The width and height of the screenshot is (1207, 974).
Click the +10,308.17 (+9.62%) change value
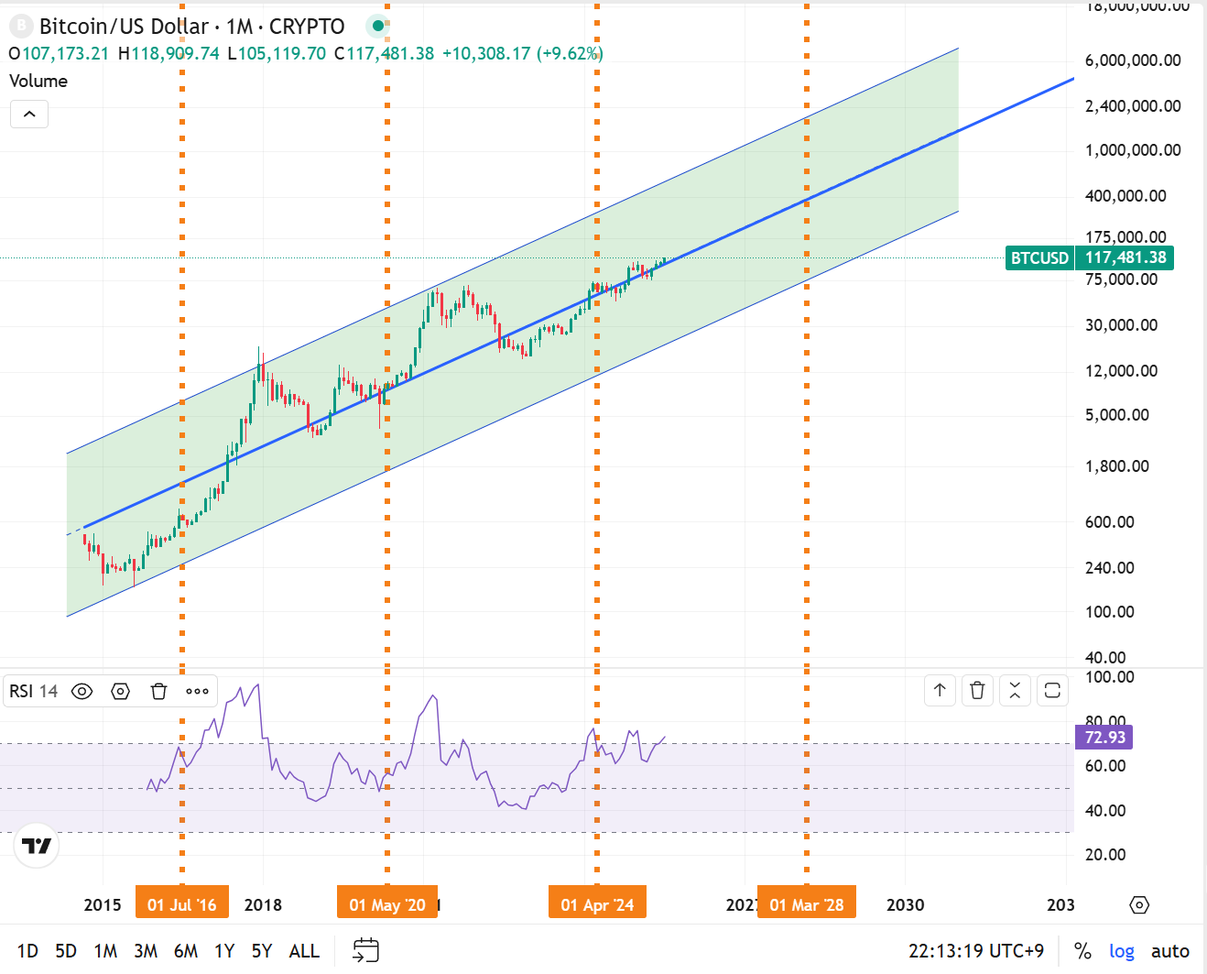pyautogui.click(x=523, y=53)
